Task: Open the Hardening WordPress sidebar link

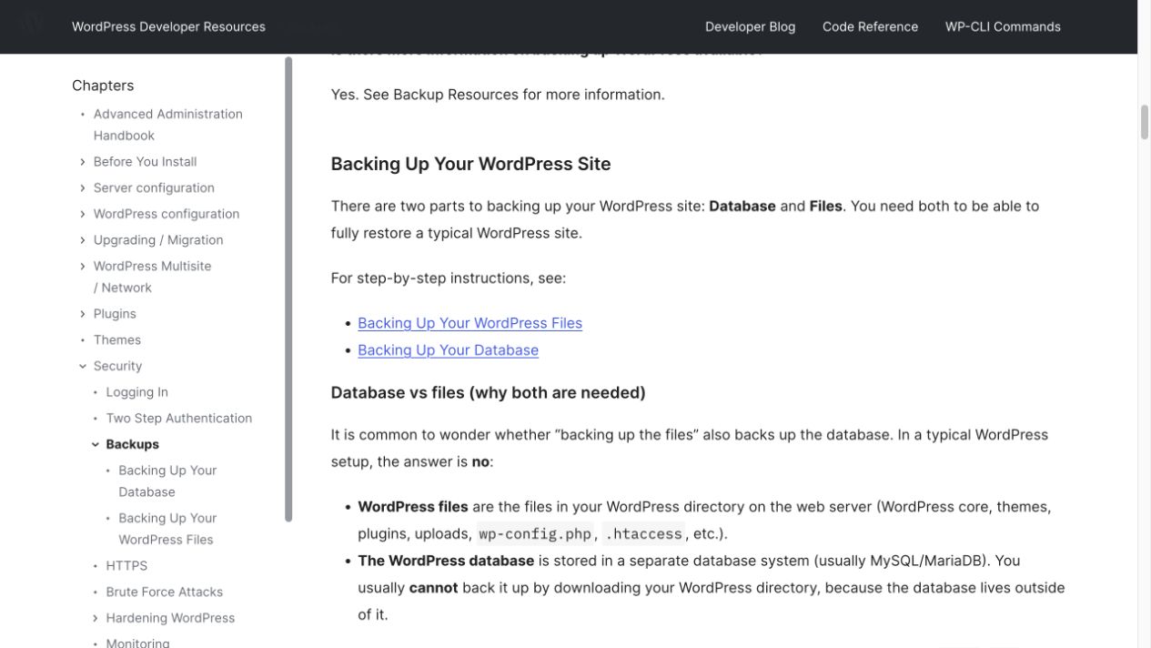Action: pyautogui.click(x=170, y=618)
